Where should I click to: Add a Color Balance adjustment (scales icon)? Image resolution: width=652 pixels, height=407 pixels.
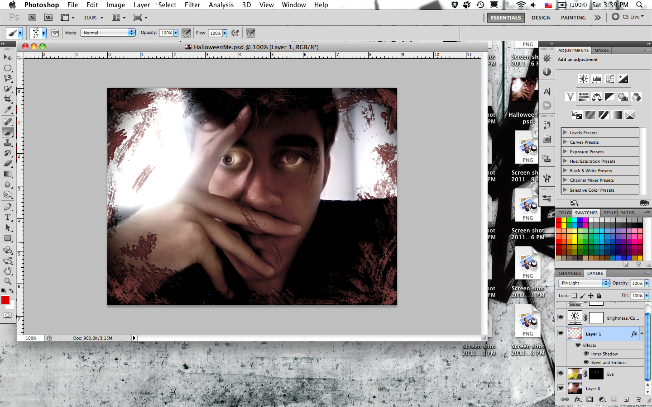(597, 97)
